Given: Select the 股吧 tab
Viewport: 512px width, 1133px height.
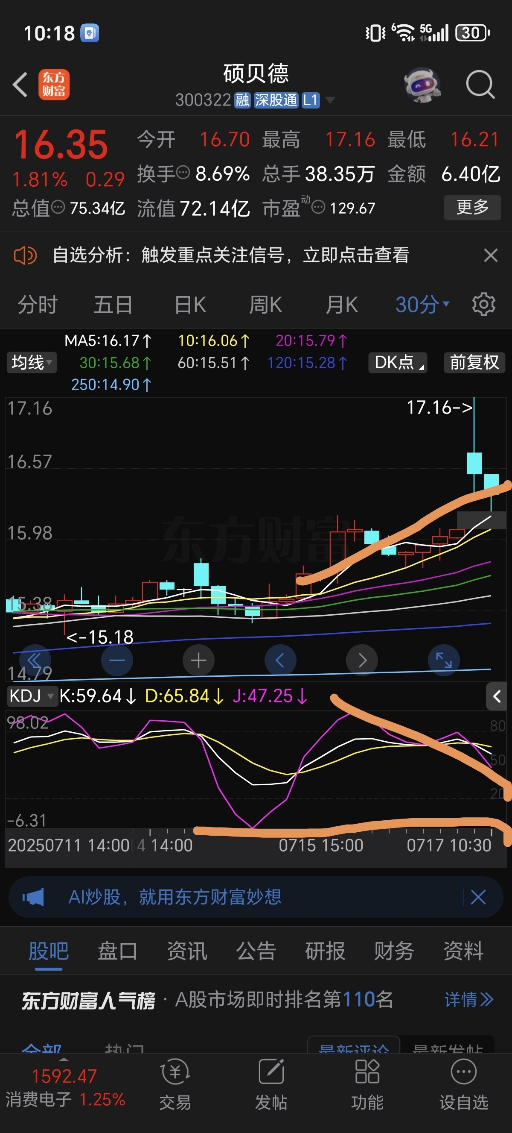Looking at the screenshot, I should (x=49, y=951).
